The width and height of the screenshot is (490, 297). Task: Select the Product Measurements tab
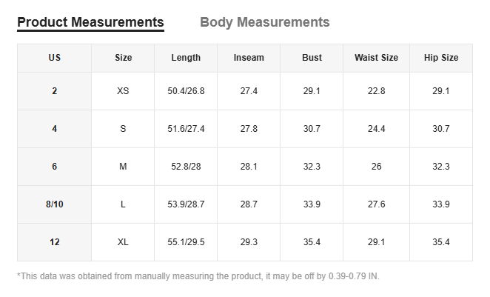pos(90,22)
